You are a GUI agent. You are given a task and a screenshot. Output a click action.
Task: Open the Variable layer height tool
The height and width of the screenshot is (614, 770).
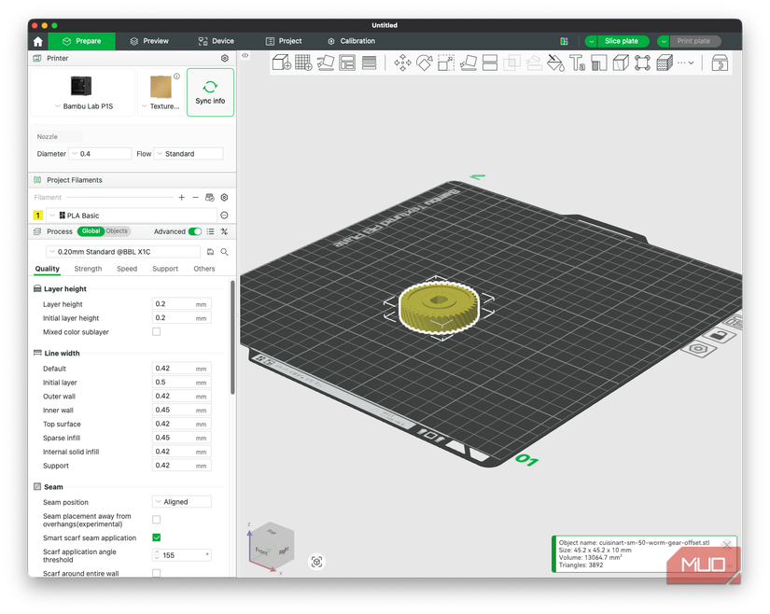(x=369, y=63)
